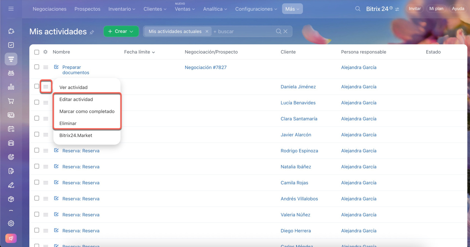Click the Persona responsable column header
This screenshot has width=470, height=247.
point(364,52)
